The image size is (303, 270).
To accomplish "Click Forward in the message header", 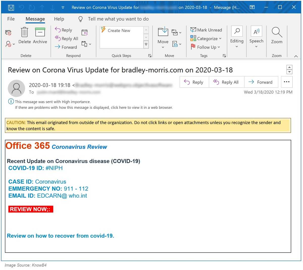I will [261, 82].
